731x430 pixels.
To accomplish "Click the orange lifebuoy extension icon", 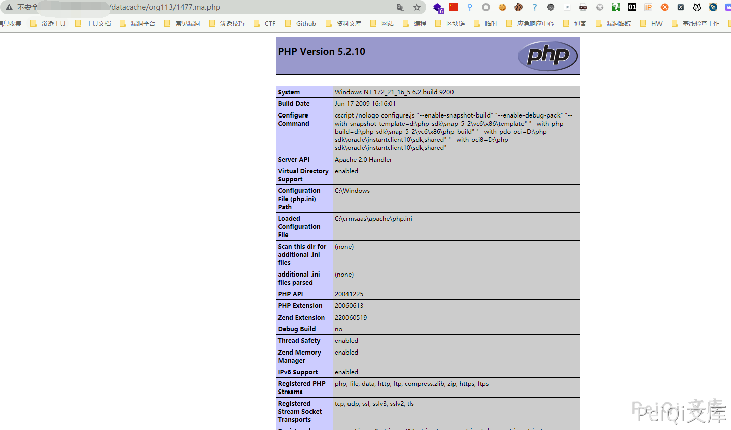I will [x=665, y=7].
